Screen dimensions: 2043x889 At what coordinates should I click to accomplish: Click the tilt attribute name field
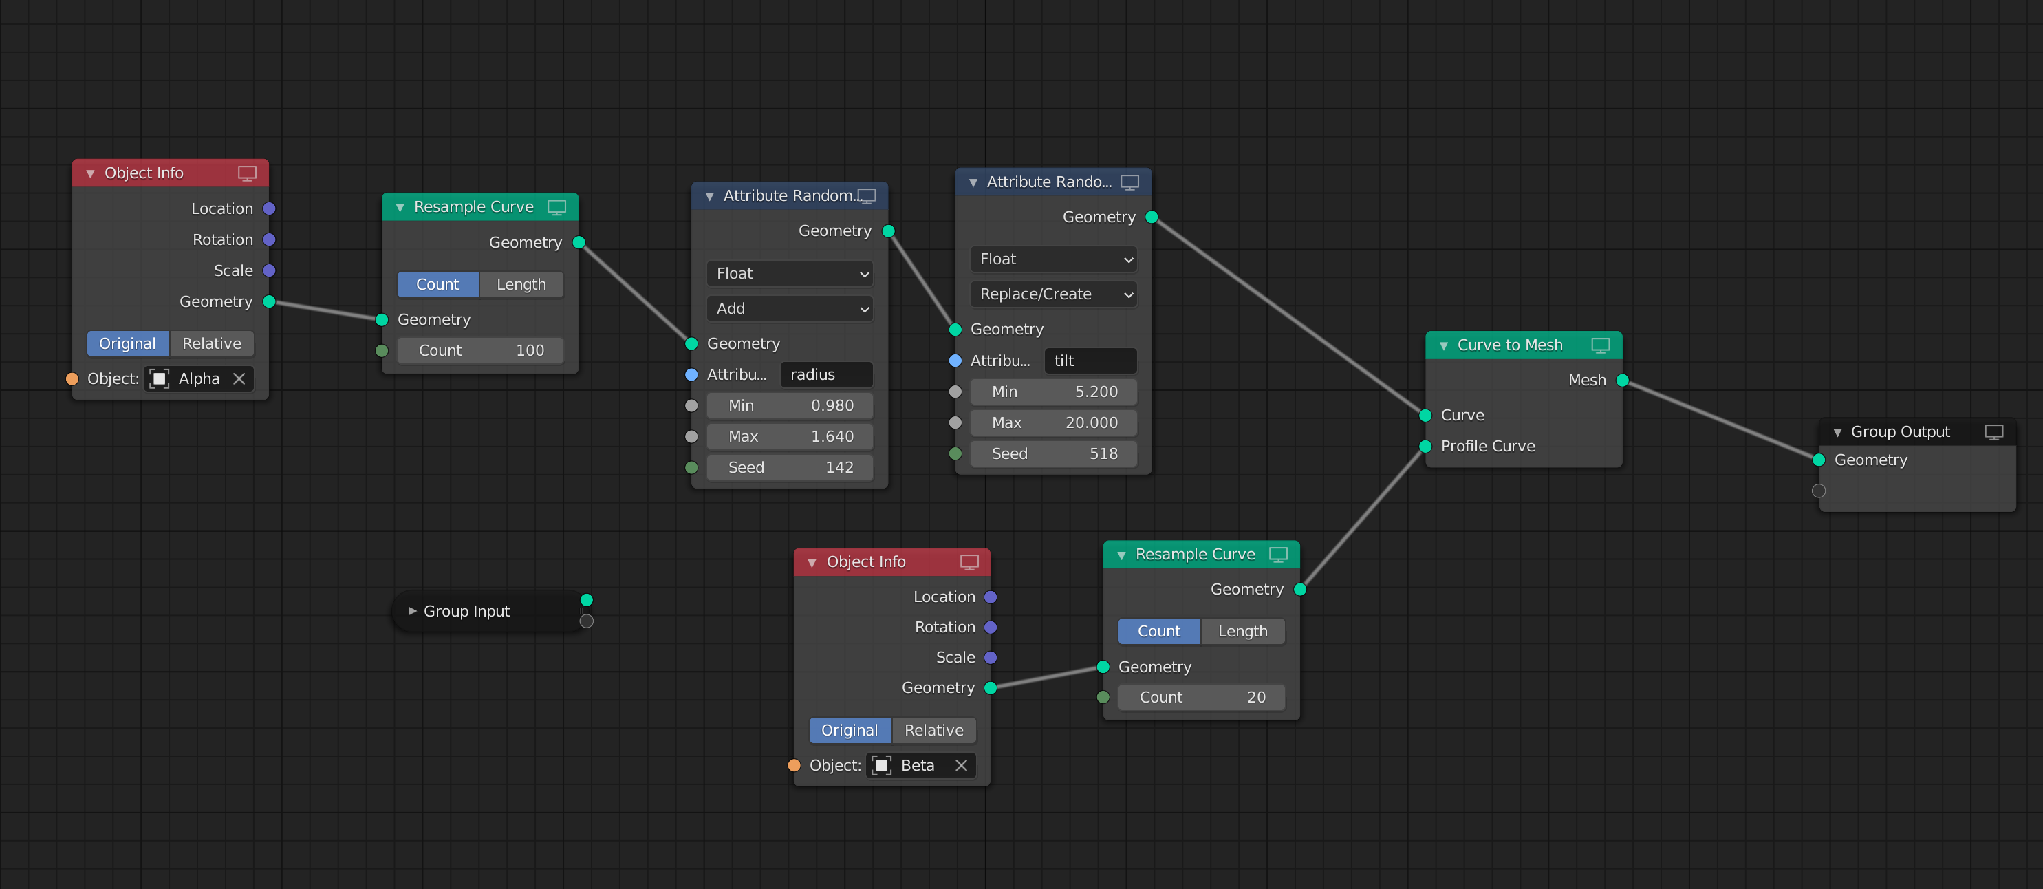[x=1090, y=361]
